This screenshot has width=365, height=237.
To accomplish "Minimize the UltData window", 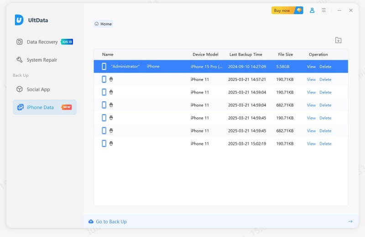I will coord(339,10).
